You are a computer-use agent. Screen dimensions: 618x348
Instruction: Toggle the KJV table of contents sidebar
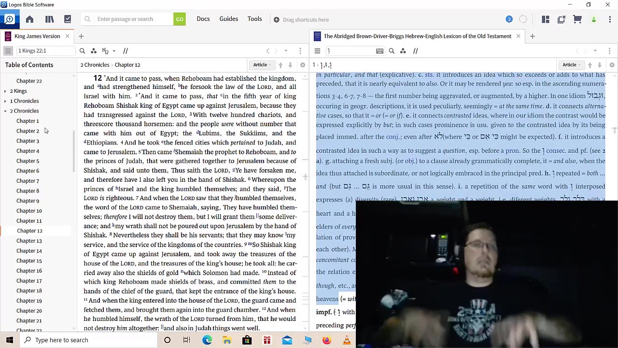point(8,51)
